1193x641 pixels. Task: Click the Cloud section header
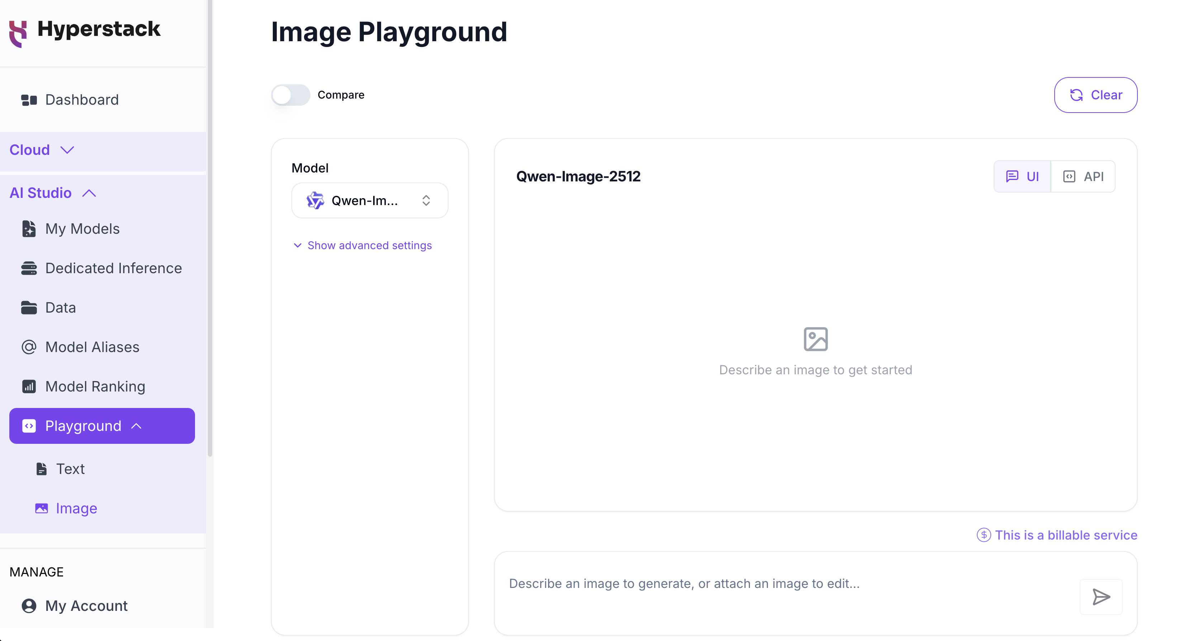(103, 151)
